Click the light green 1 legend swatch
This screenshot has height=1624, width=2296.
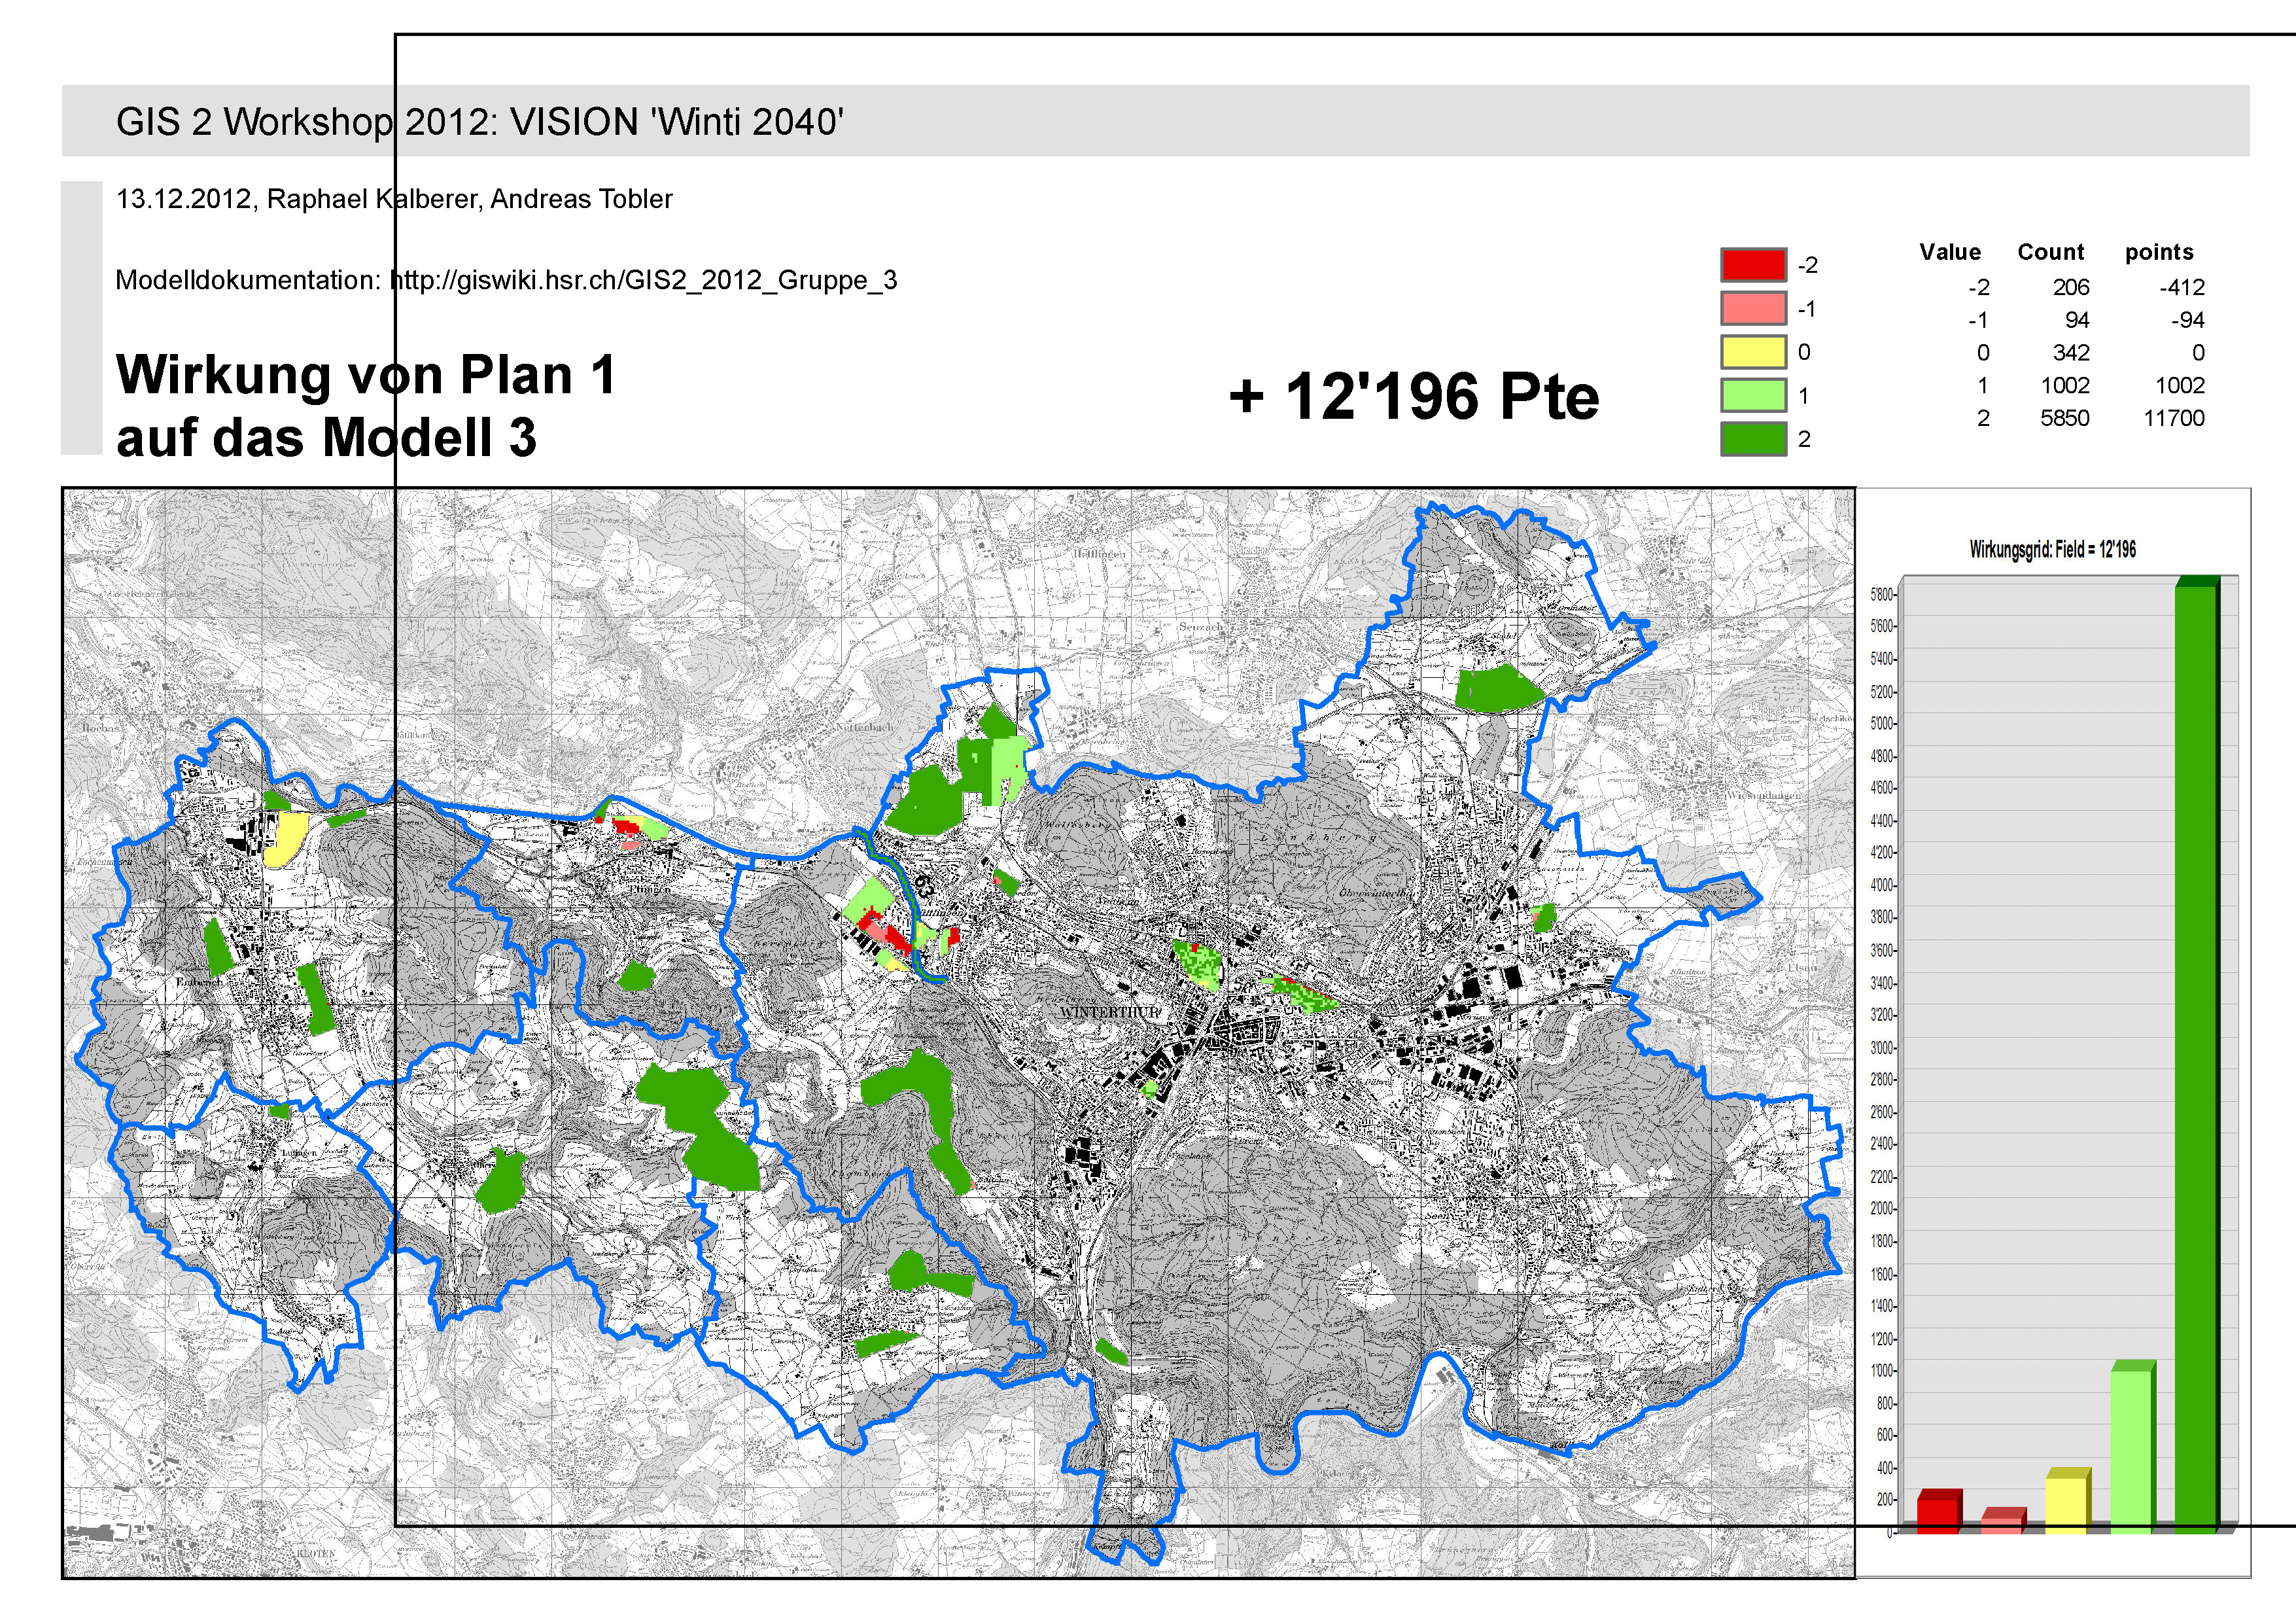coord(1753,395)
